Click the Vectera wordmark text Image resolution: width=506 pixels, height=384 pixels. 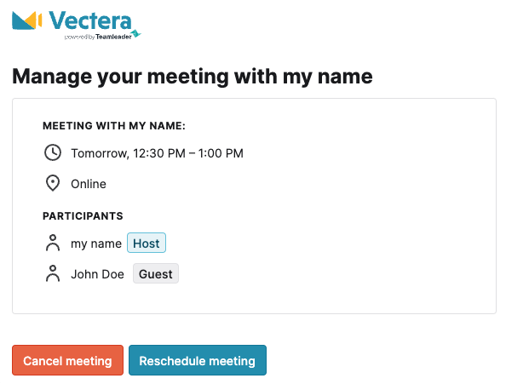pos(90,20)
